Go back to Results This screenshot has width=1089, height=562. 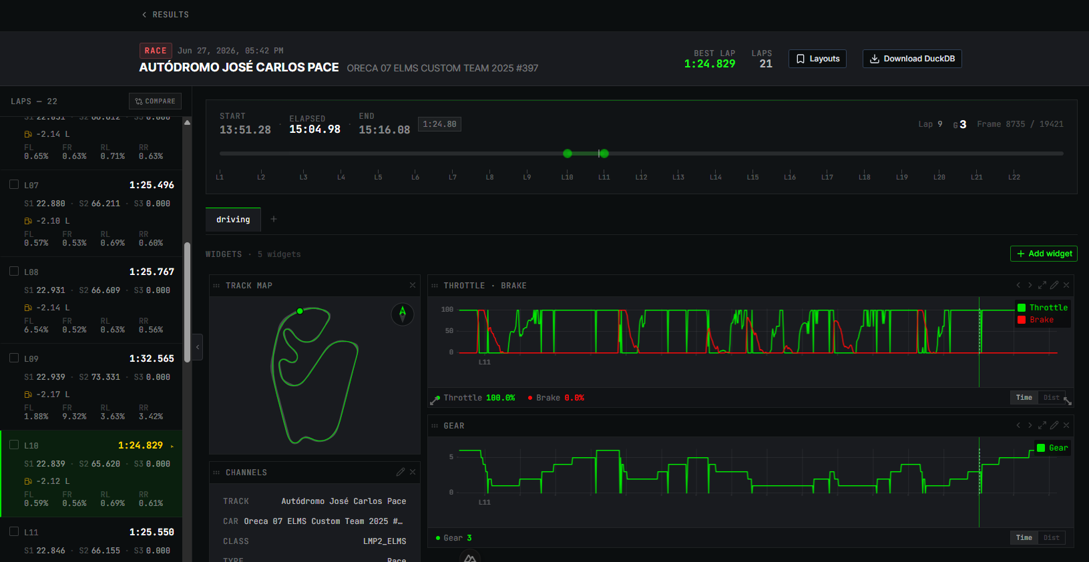[165, 15]
